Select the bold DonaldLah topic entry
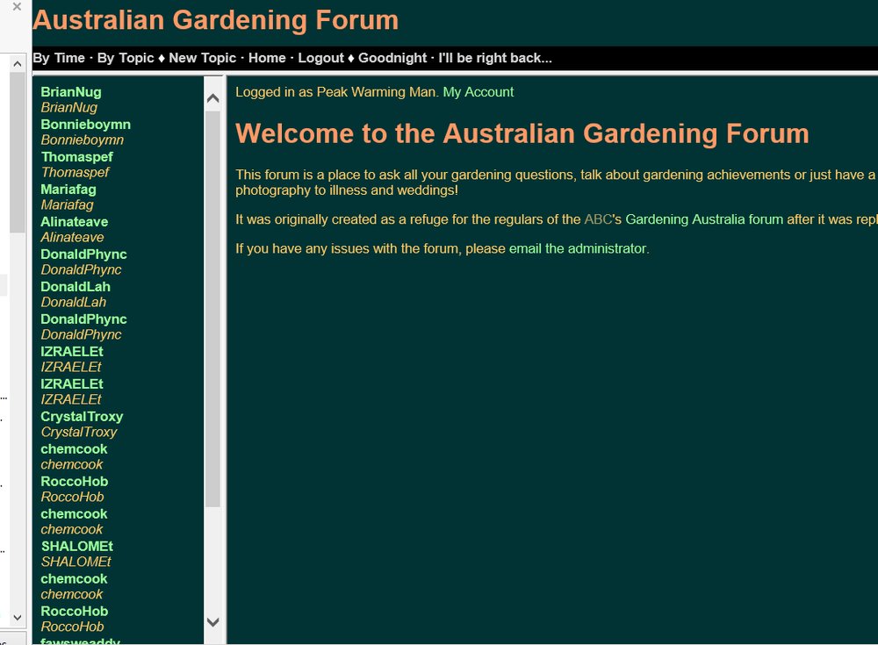878x645 pixels. click(x=76, y=287)
